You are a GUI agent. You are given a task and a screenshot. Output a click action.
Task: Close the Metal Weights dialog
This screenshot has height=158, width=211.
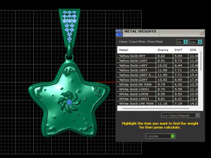point(202,32)
